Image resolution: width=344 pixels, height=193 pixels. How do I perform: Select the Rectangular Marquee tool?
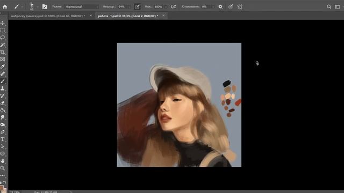(3, 30)
